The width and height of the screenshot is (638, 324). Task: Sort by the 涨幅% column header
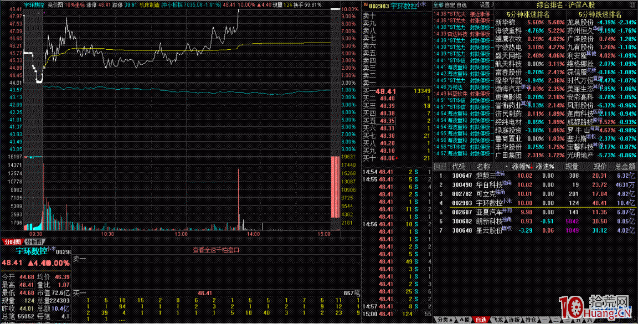click(x=521, y=167)
